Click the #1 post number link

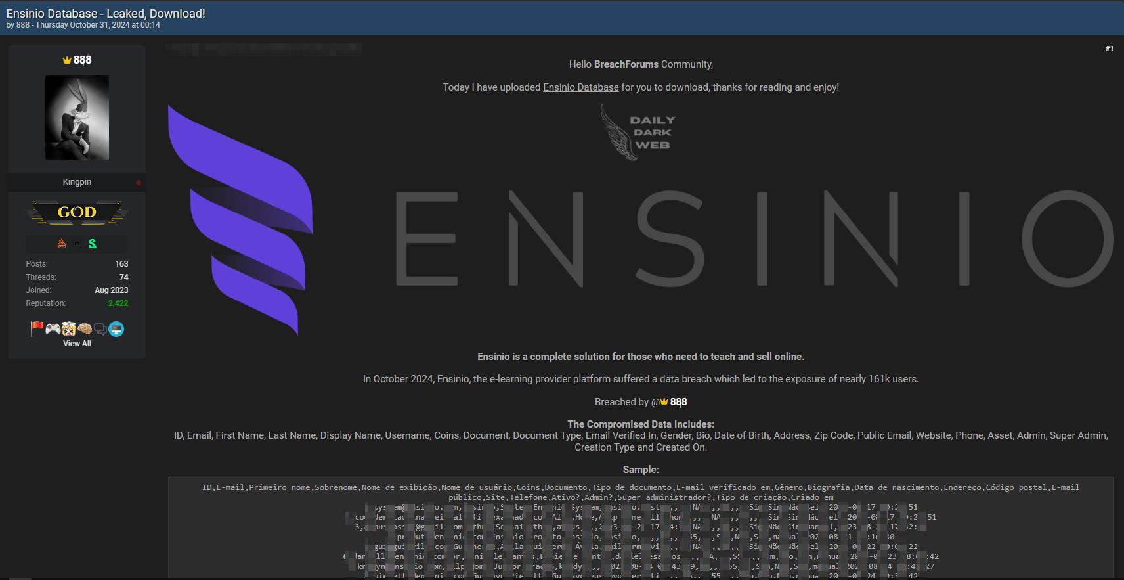pos(1109,49)
